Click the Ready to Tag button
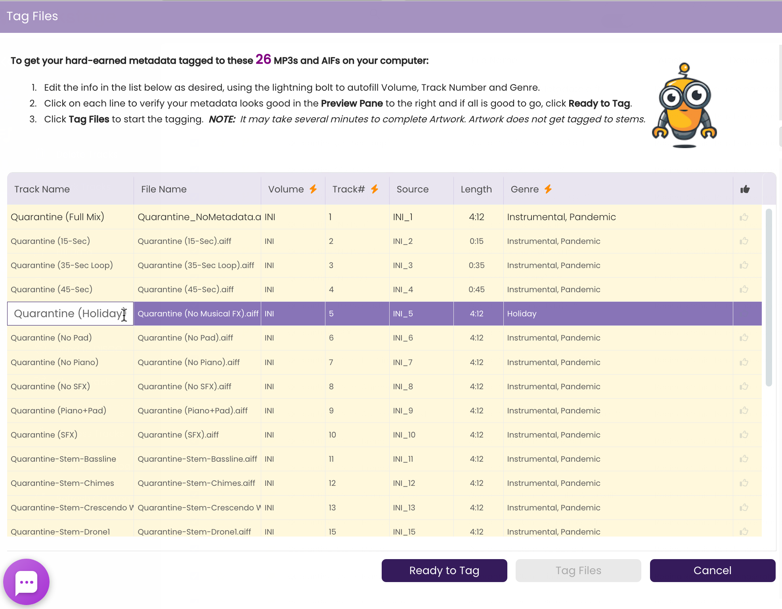The width and height of the screenshot is (782, 609). (x=444, y=571)
